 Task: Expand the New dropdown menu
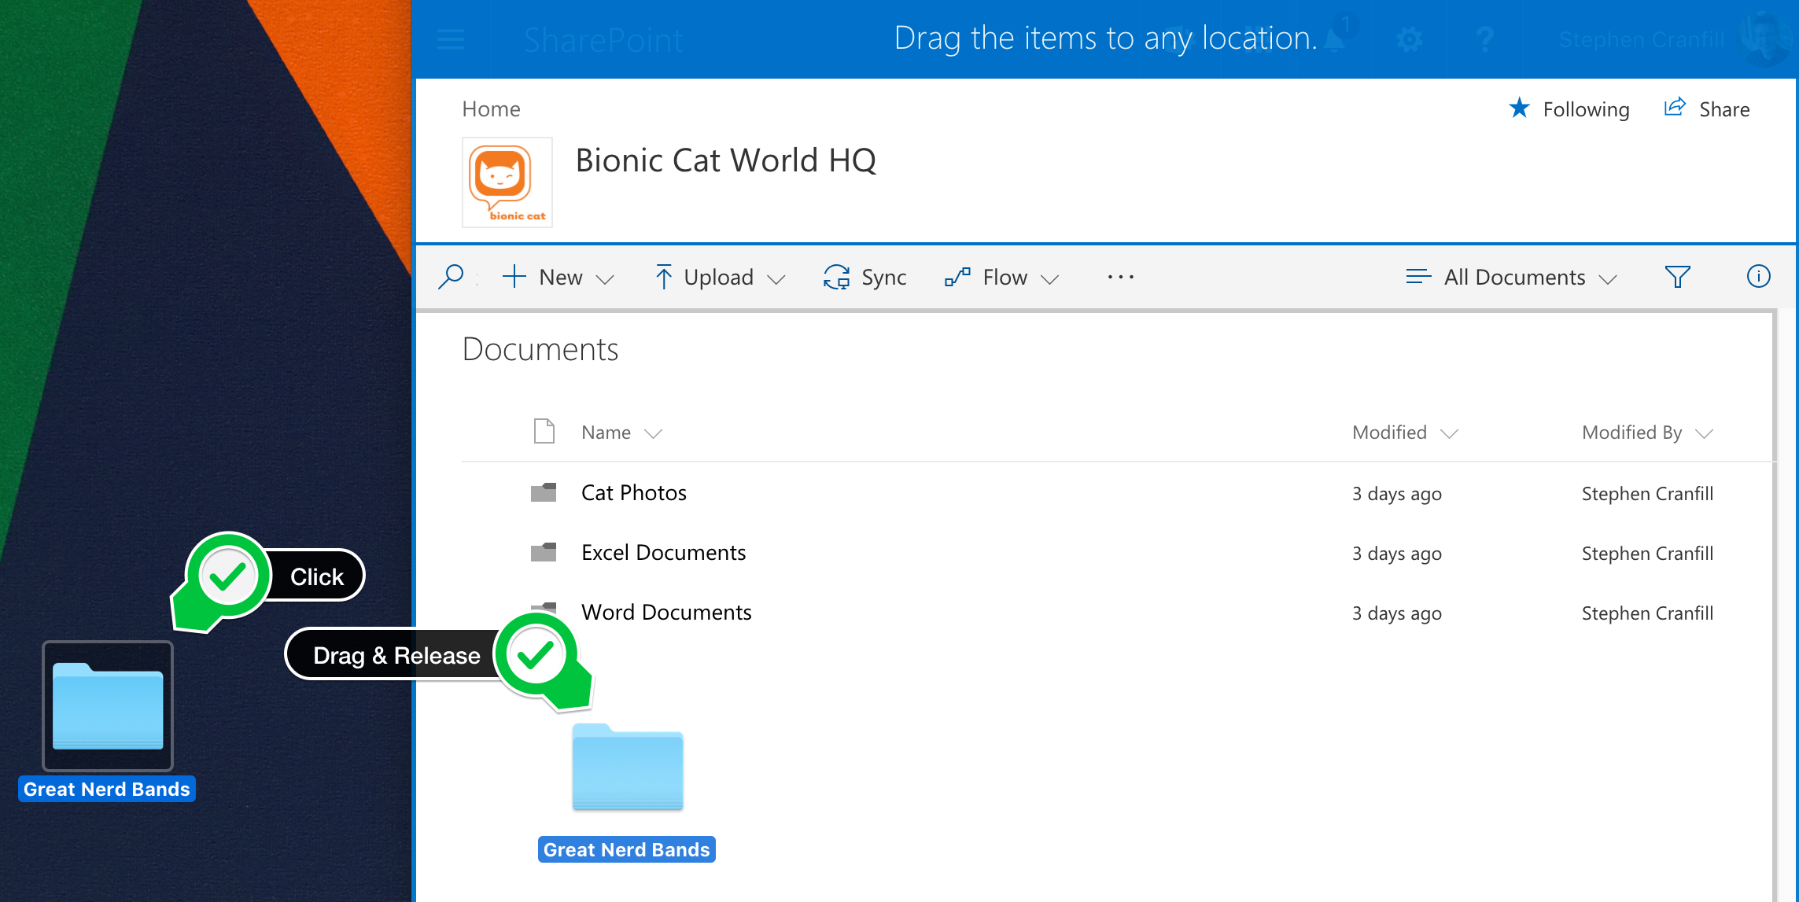pyautogui.click(x=559, y=277)
